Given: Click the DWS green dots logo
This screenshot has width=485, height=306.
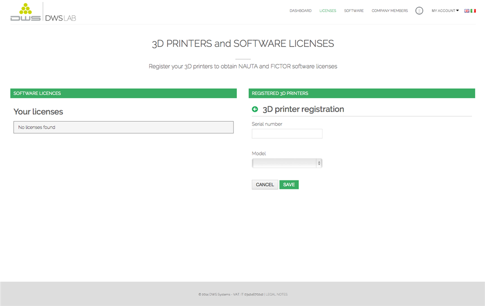Looking at the screenshot, I should coord(25,12).
